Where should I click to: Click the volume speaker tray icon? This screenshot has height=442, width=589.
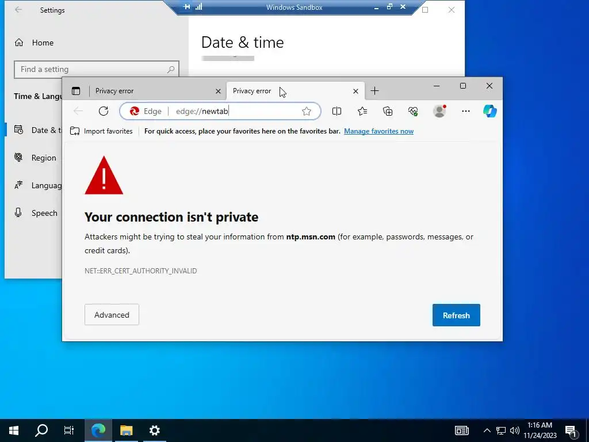515,430
